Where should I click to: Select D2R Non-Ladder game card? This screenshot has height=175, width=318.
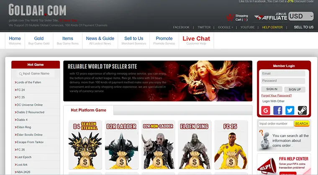tap(158, 145)
